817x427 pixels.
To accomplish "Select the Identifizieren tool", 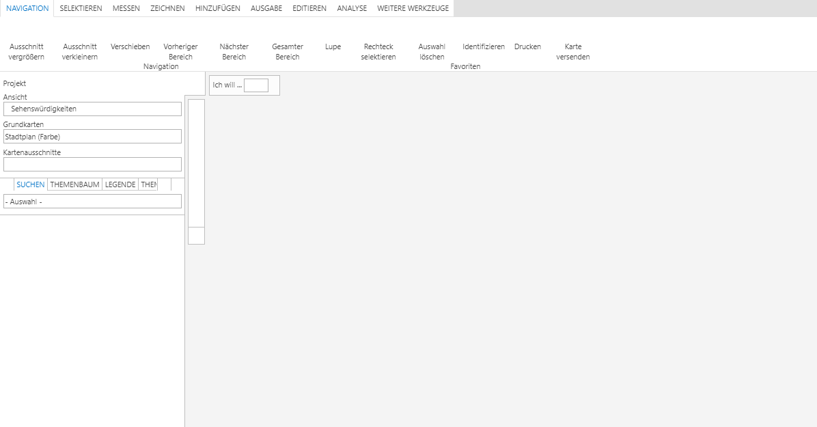I will 484,46.
